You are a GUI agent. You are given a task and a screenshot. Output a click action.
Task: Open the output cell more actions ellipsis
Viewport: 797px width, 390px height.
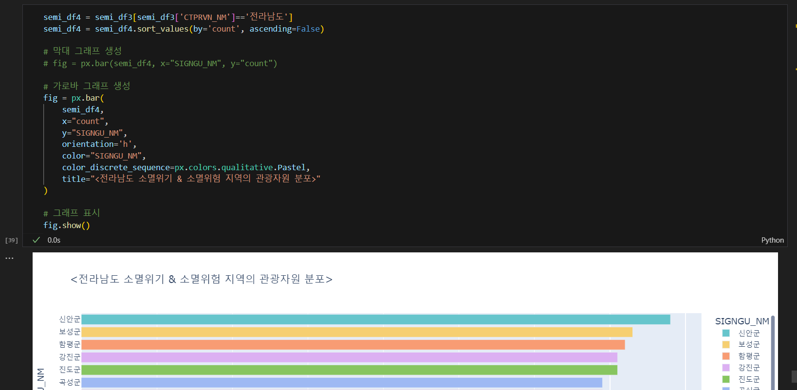point(9,258)
